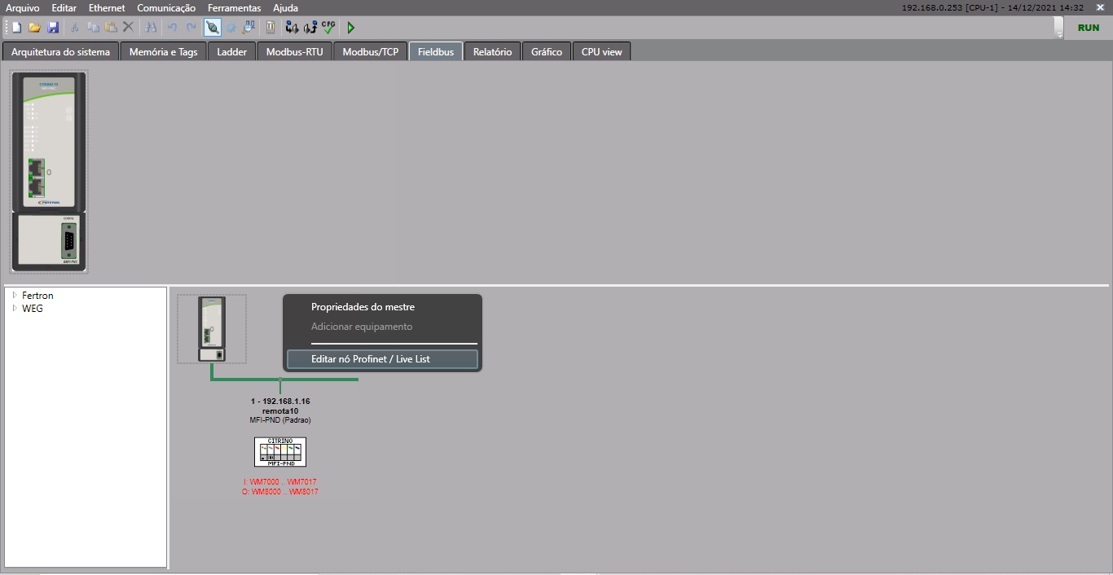This screenshot has width=1113, height=575.
Task: Expand the WEG tree node
Action: point(15,309)
